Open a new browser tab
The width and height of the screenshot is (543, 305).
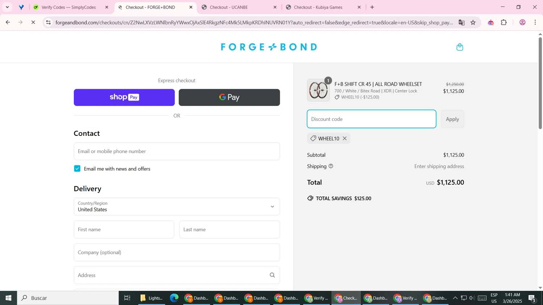click(372, 7)
